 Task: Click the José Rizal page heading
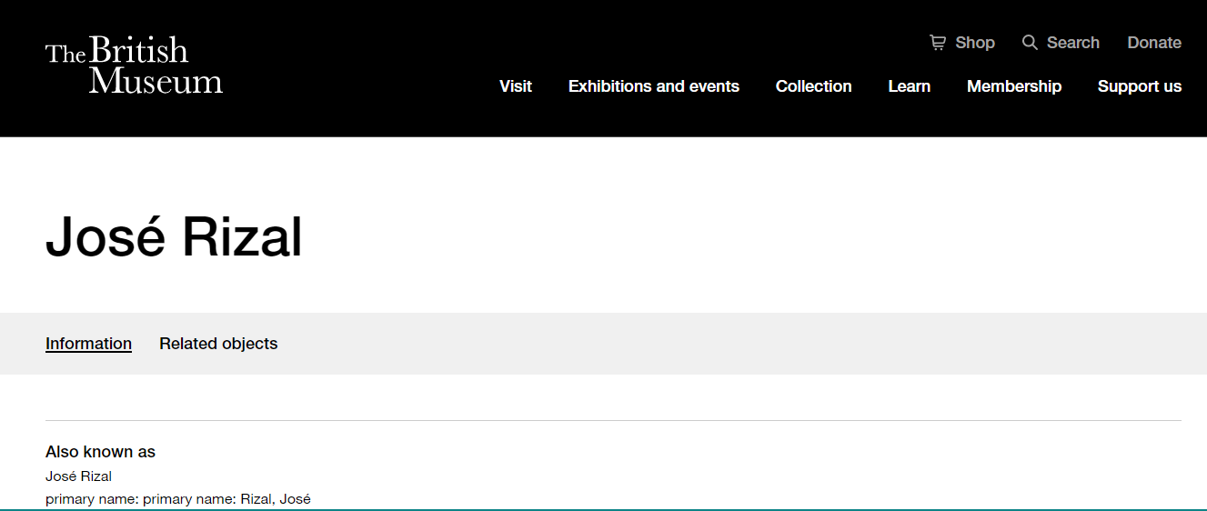click(174, 236)
